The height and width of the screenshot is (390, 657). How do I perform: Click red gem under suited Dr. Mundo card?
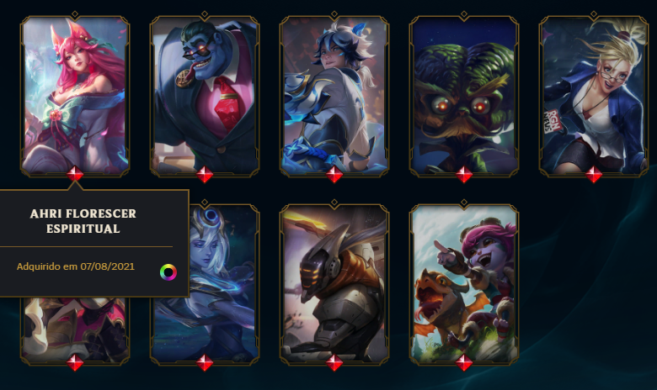[205, 174]
